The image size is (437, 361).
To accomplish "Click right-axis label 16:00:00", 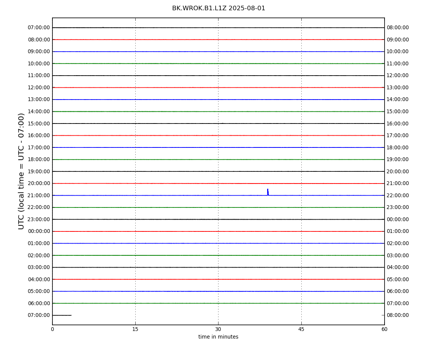I will pos(398,123).
